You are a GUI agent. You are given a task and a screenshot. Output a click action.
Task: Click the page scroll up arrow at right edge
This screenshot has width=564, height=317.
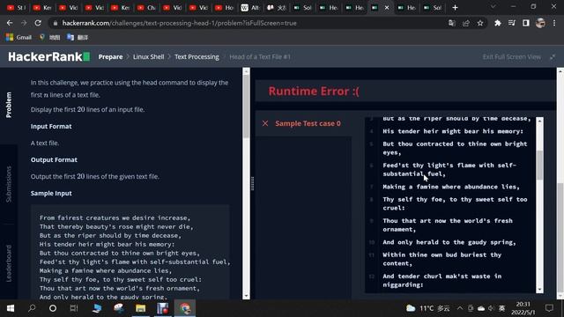point(560,71)
